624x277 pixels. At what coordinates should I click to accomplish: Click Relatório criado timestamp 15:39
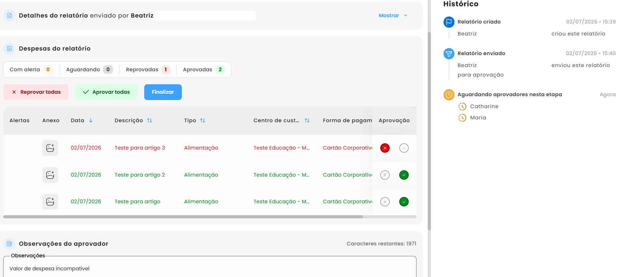pos(591,22)
